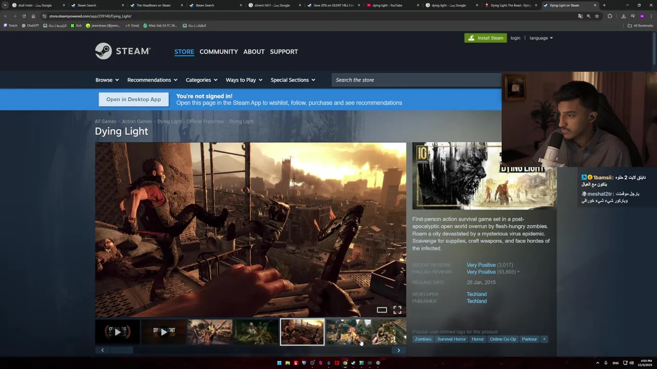The height and width of the screenshot is (369, 657).
Task: Open the Kick bookmark
Action: [76, 25]
